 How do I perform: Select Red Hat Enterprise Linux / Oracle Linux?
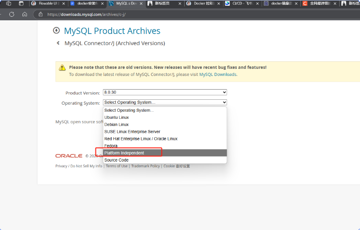tap(165, 139)
